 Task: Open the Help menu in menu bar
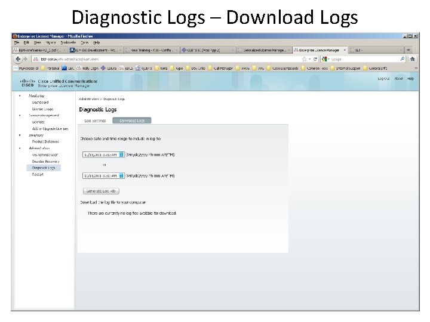(97, 42)
